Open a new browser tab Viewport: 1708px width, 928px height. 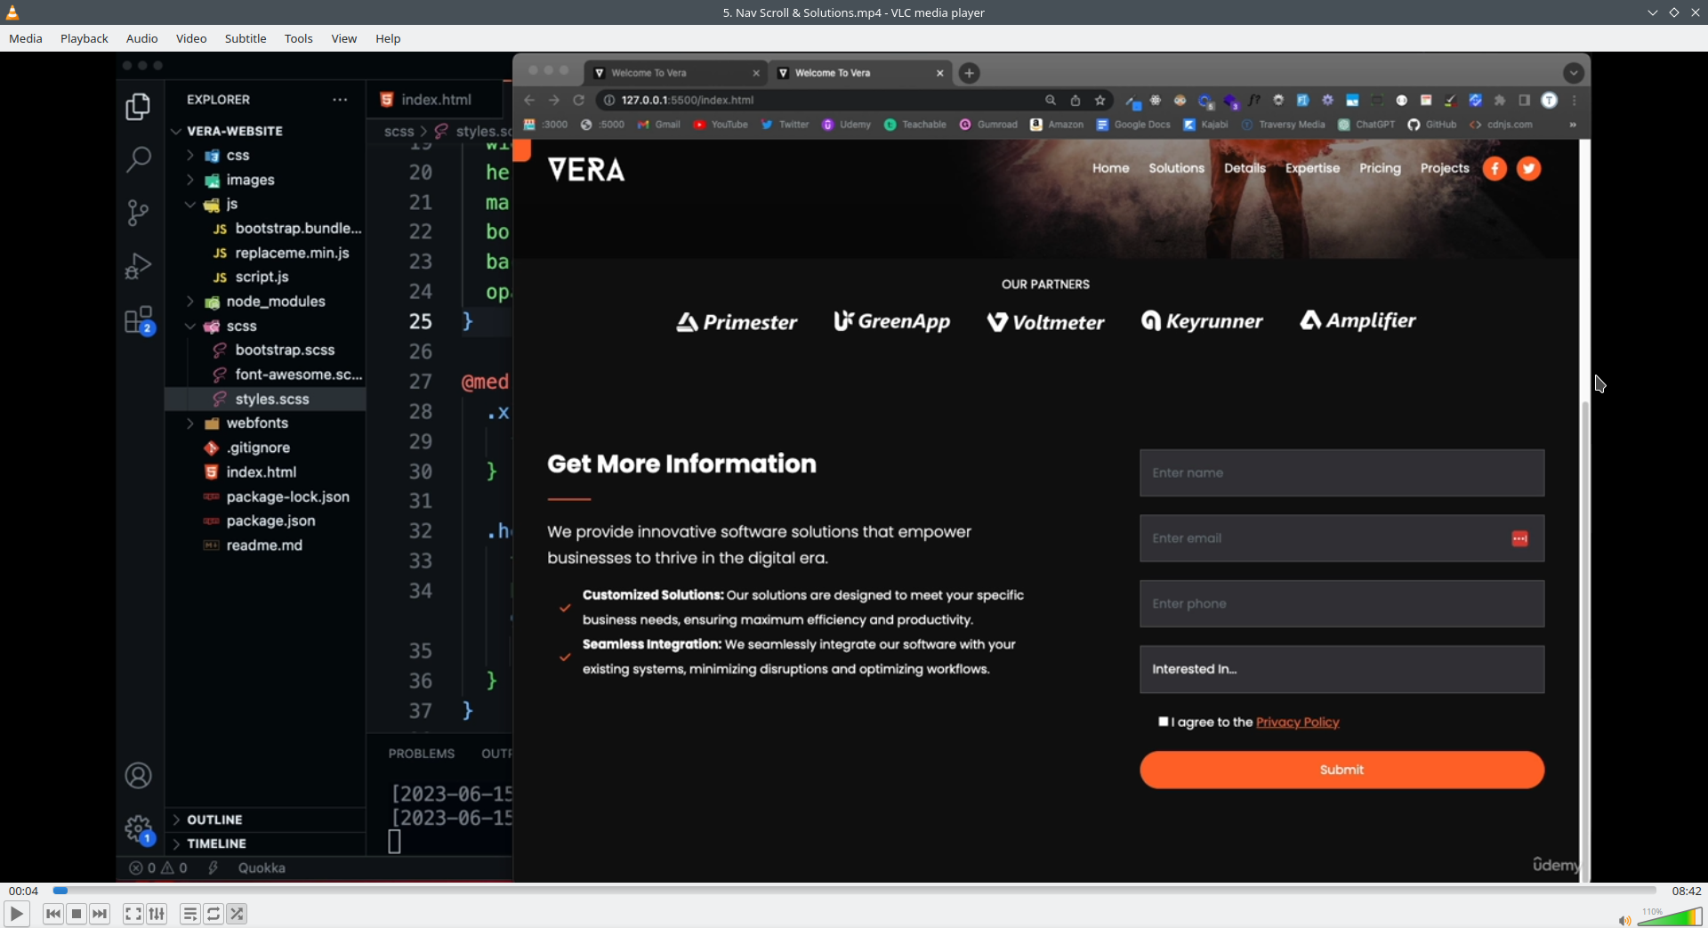tap(970, 73)
